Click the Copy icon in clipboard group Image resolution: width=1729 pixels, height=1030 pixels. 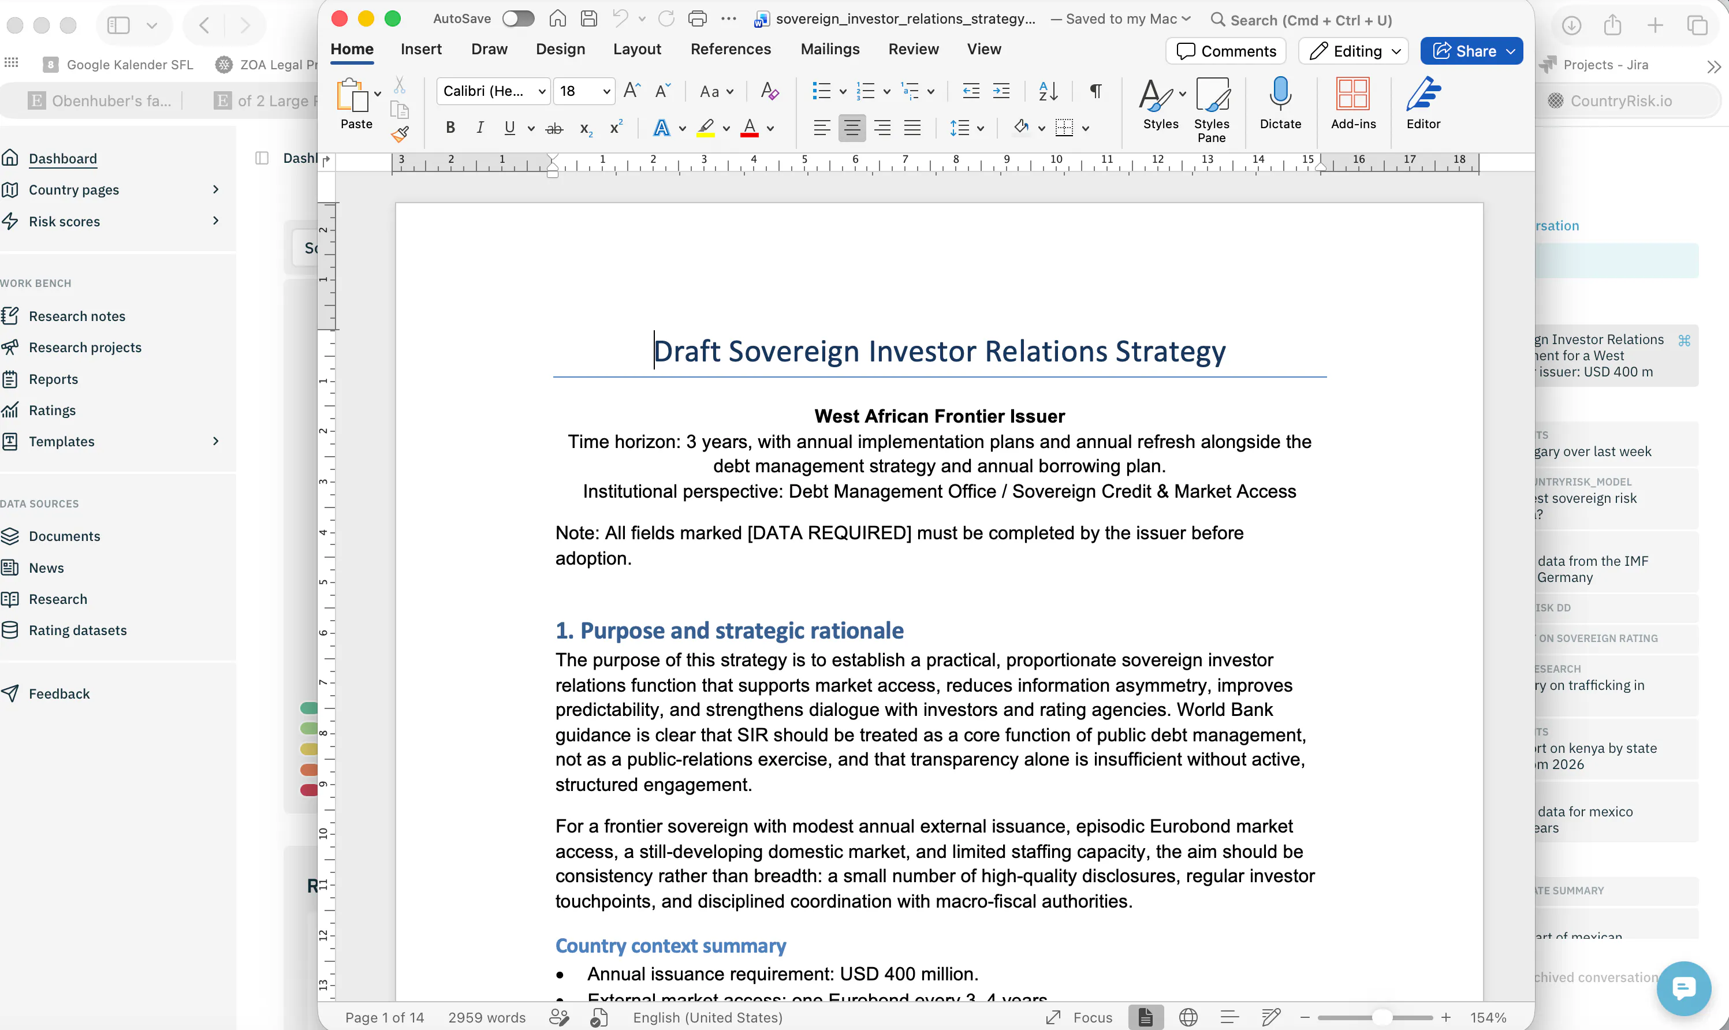pyautogui.click(x=399, y=110)
